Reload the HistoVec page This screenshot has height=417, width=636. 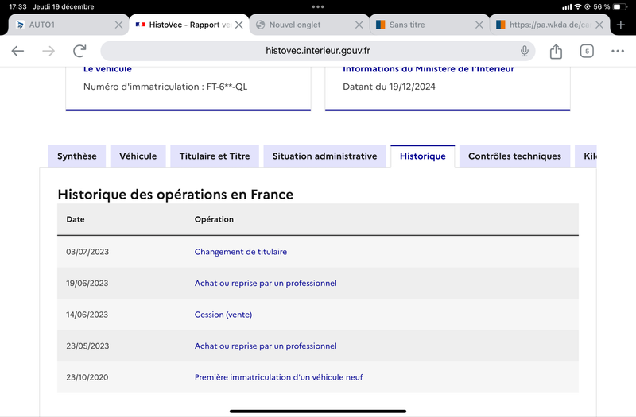coord(79,51)
